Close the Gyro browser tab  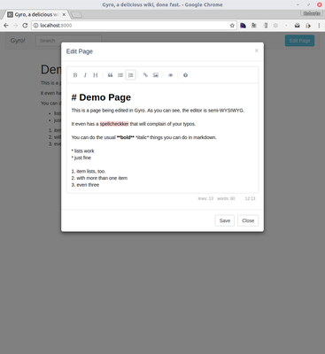pos(64,14)
